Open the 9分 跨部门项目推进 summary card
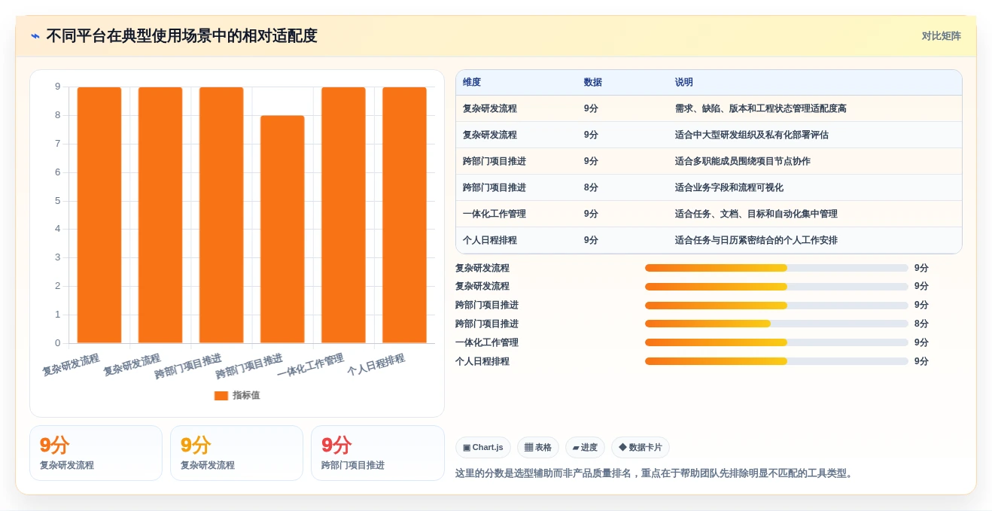The width and height of the screenshot is (992, 511). pyautogui.click(x=378, y=453)
